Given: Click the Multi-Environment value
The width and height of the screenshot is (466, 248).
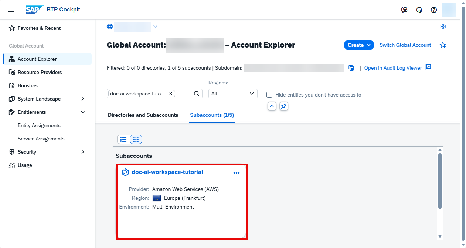Looking at the screenshot, I should pyautogui.click(x=173, y=207).
